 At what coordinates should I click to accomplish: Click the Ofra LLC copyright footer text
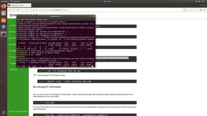18,111
